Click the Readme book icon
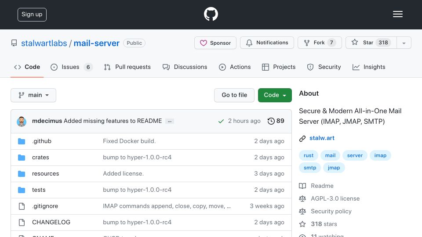 pos(302,186)
